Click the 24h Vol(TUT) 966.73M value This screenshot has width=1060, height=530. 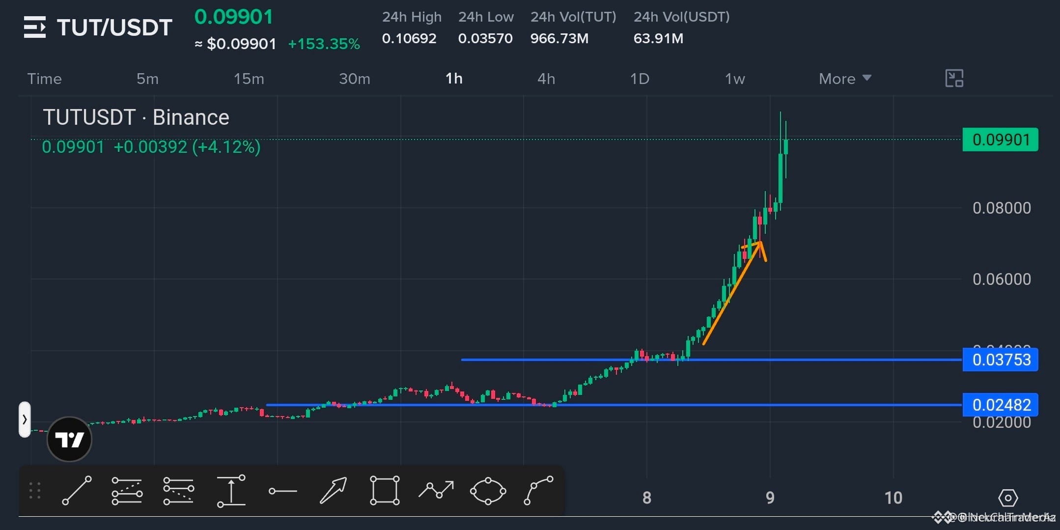pos(559,38)
